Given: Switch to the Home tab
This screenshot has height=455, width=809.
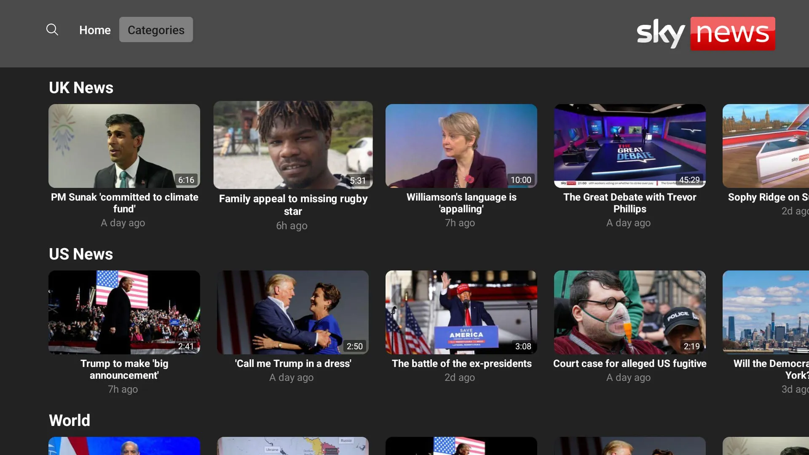Looking at the screenshot, I should pyautogui.click(x=95, y=29).
